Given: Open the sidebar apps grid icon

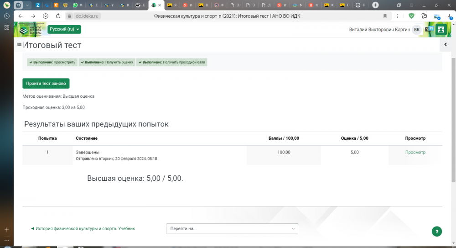Looking at the screenshot, I should pos(7,27).
